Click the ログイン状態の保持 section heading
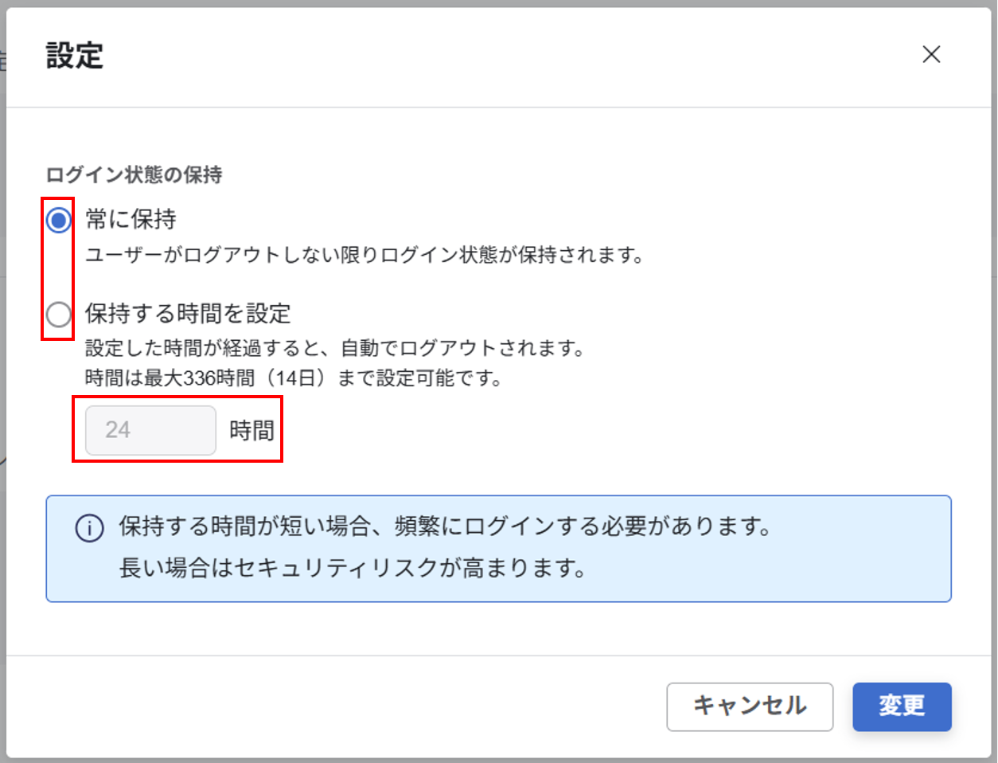 click(134, 174)
